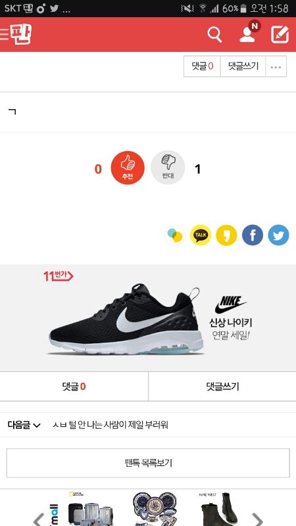The image size is (296, 526).
Task: Show previous items in bottom product carousel
Action: 38,519
